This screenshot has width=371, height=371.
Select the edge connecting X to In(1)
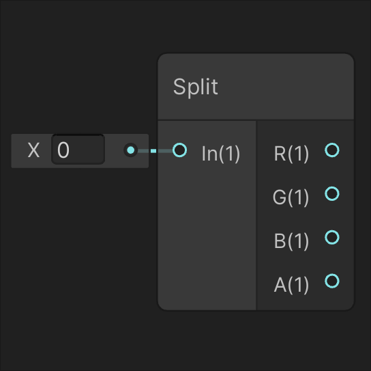point(155,151)
